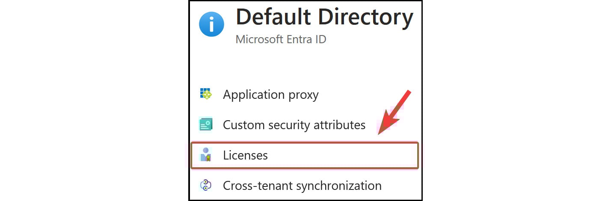Click the Microsoft Entra ID subtitle
This screenshot has height=201, width=611.
point(281,39)
